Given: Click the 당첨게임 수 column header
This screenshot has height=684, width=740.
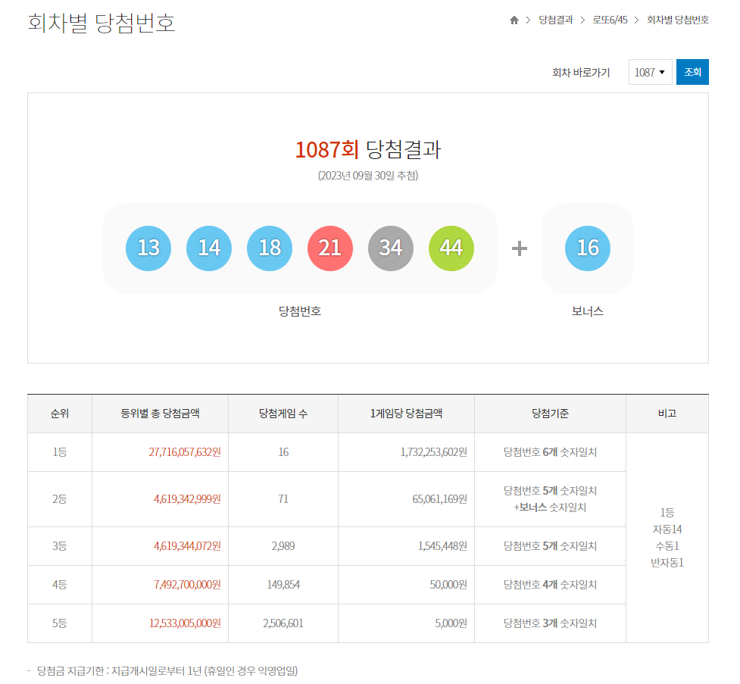Looking at the screenshot, I should click(283, 414).
